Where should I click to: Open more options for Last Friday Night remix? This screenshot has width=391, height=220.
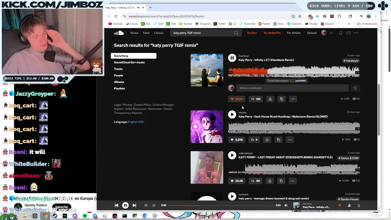(x=293, y=181)
